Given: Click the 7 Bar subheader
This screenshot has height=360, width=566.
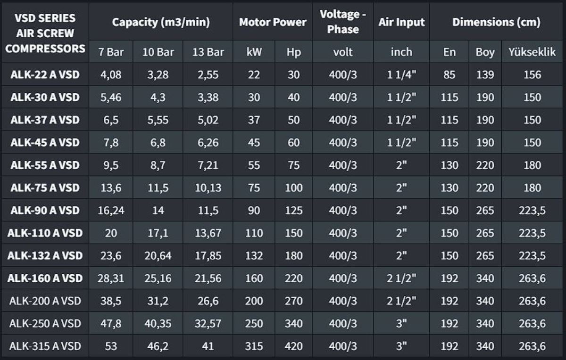Looking at the screenshot, I should click(111, 52).
